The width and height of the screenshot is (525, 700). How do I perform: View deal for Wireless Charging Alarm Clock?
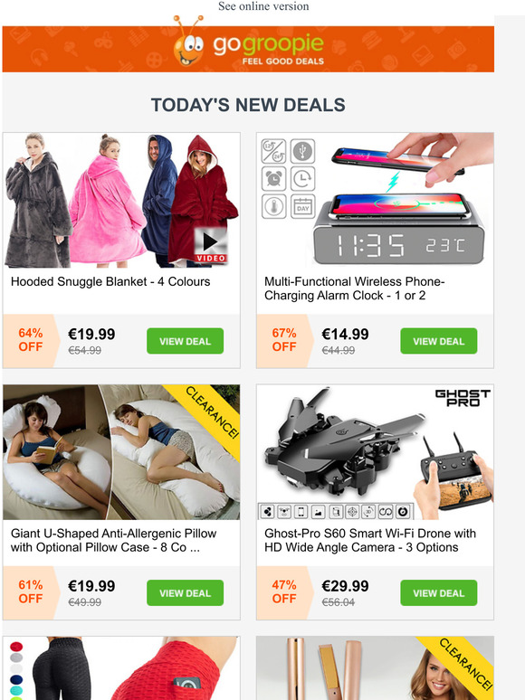(x=438, y=341)
